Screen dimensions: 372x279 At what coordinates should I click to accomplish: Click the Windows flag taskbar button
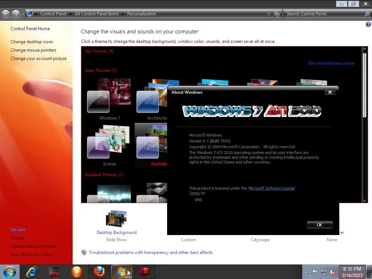tap(121, 272)
